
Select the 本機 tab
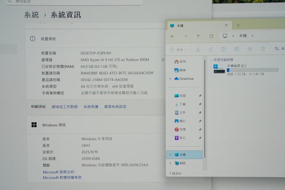(199, 25)
